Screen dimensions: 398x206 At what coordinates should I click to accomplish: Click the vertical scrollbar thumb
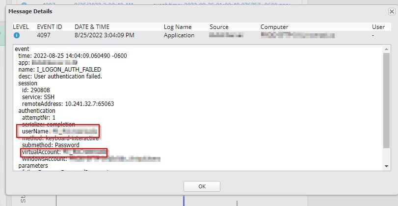386,100
